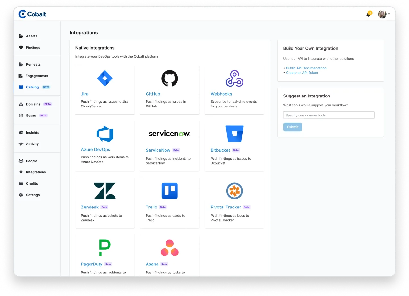409x296 pixels.
Task: Select Engagements in the sidebar
Action: pos(37,76)
